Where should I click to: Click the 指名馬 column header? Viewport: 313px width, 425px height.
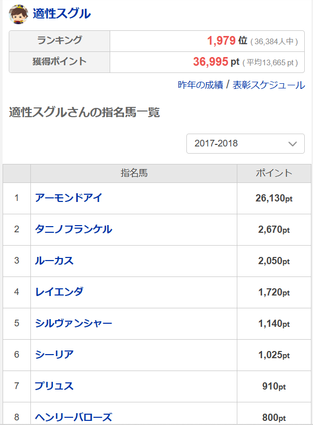pyautogui.click(x=134, y=173)
